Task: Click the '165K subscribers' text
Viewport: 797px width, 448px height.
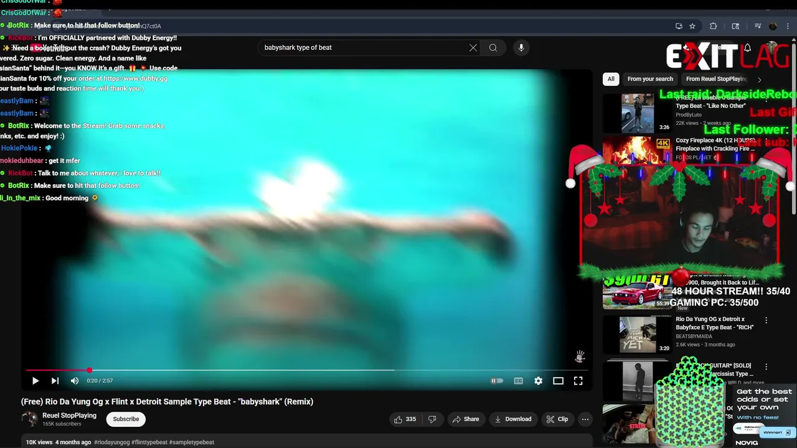Action: pyautogui.click(x=62, y=424)
